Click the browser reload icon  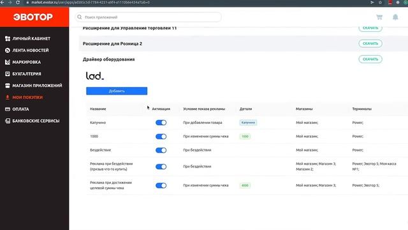pos(18,3)
